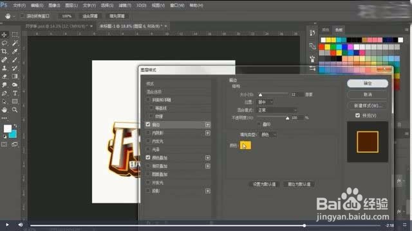The width and height of the screenshot is (412, 231).
Task: Open the 填充类型 fill type dropdown
Action: click(268, 135)
